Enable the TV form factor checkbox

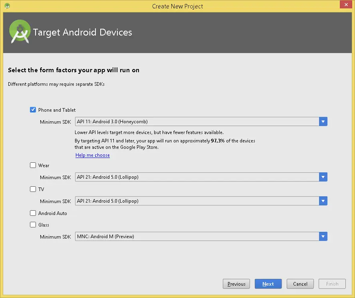pos(33,189)
